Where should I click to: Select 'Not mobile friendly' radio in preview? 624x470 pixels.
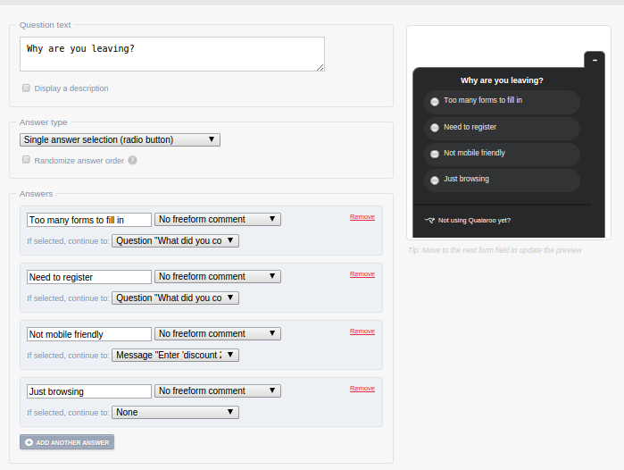435,154
